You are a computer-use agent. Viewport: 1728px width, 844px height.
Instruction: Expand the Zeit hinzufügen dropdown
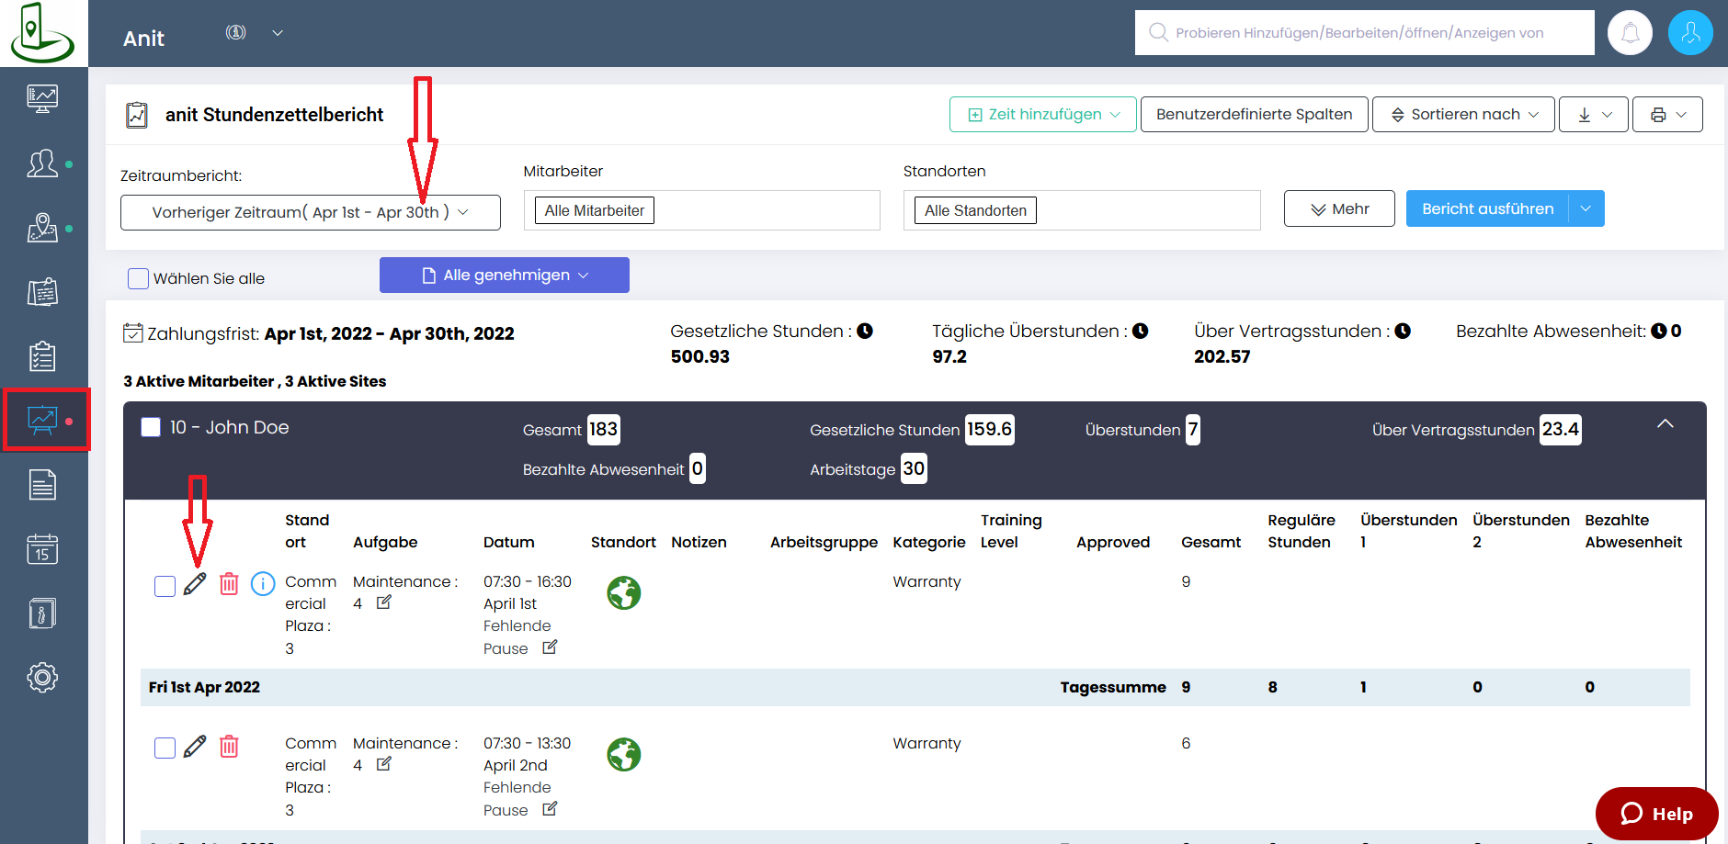(1043, 114)
